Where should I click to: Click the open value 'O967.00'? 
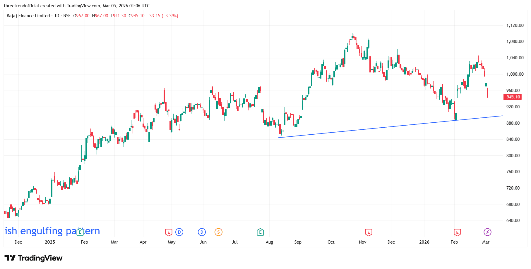tap(81, 16)
